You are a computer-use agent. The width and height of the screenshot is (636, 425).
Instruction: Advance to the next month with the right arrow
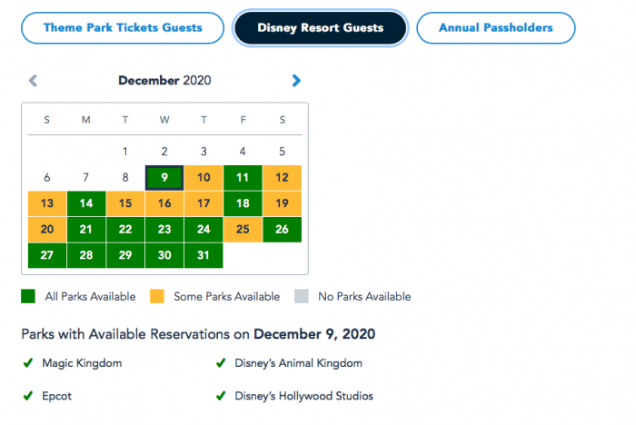[296, 81]
